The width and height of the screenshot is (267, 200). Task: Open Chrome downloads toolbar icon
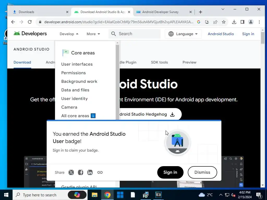(x=234, y=22)
